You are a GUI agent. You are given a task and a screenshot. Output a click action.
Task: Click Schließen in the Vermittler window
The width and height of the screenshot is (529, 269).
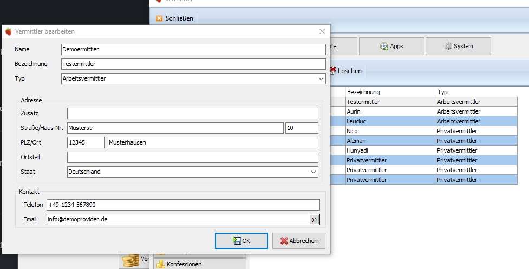[175, 18]
